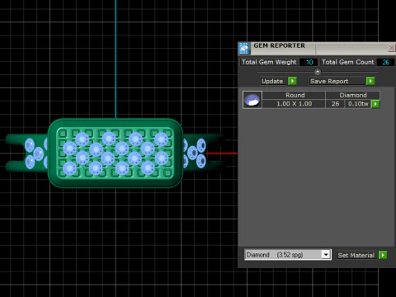
Task: Click the '1.00 X 1.00' size cell
Action: (x=294, y=104)
